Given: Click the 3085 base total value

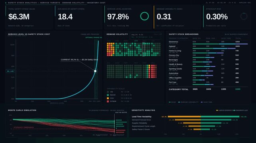Looking at the screenshot, I should (195, 89).
